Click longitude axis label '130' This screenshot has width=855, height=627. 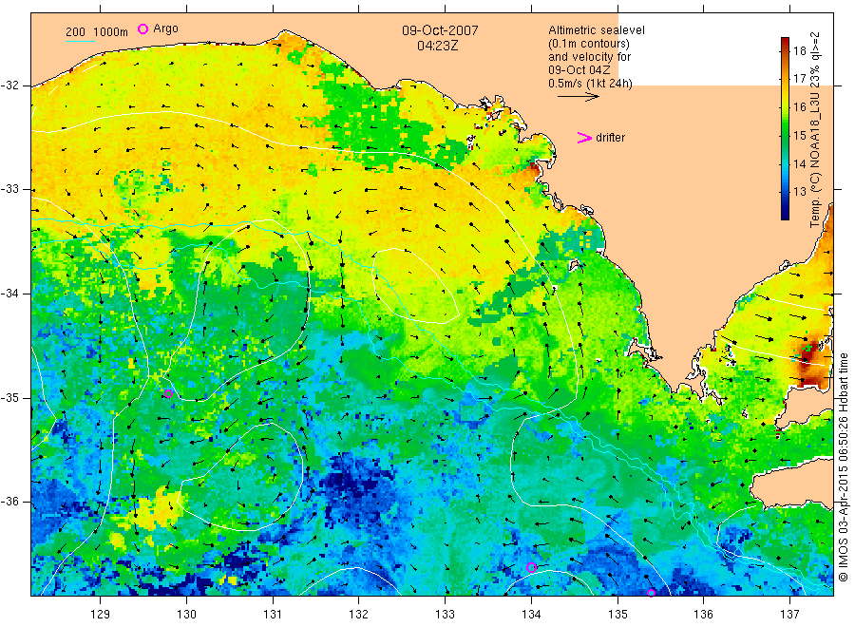[186, 615]
